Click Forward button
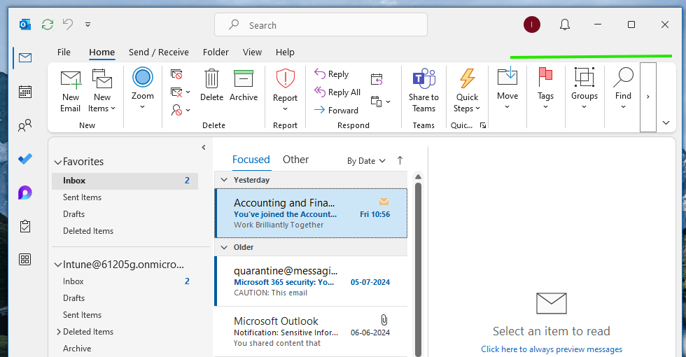 [x=336, y=111]
